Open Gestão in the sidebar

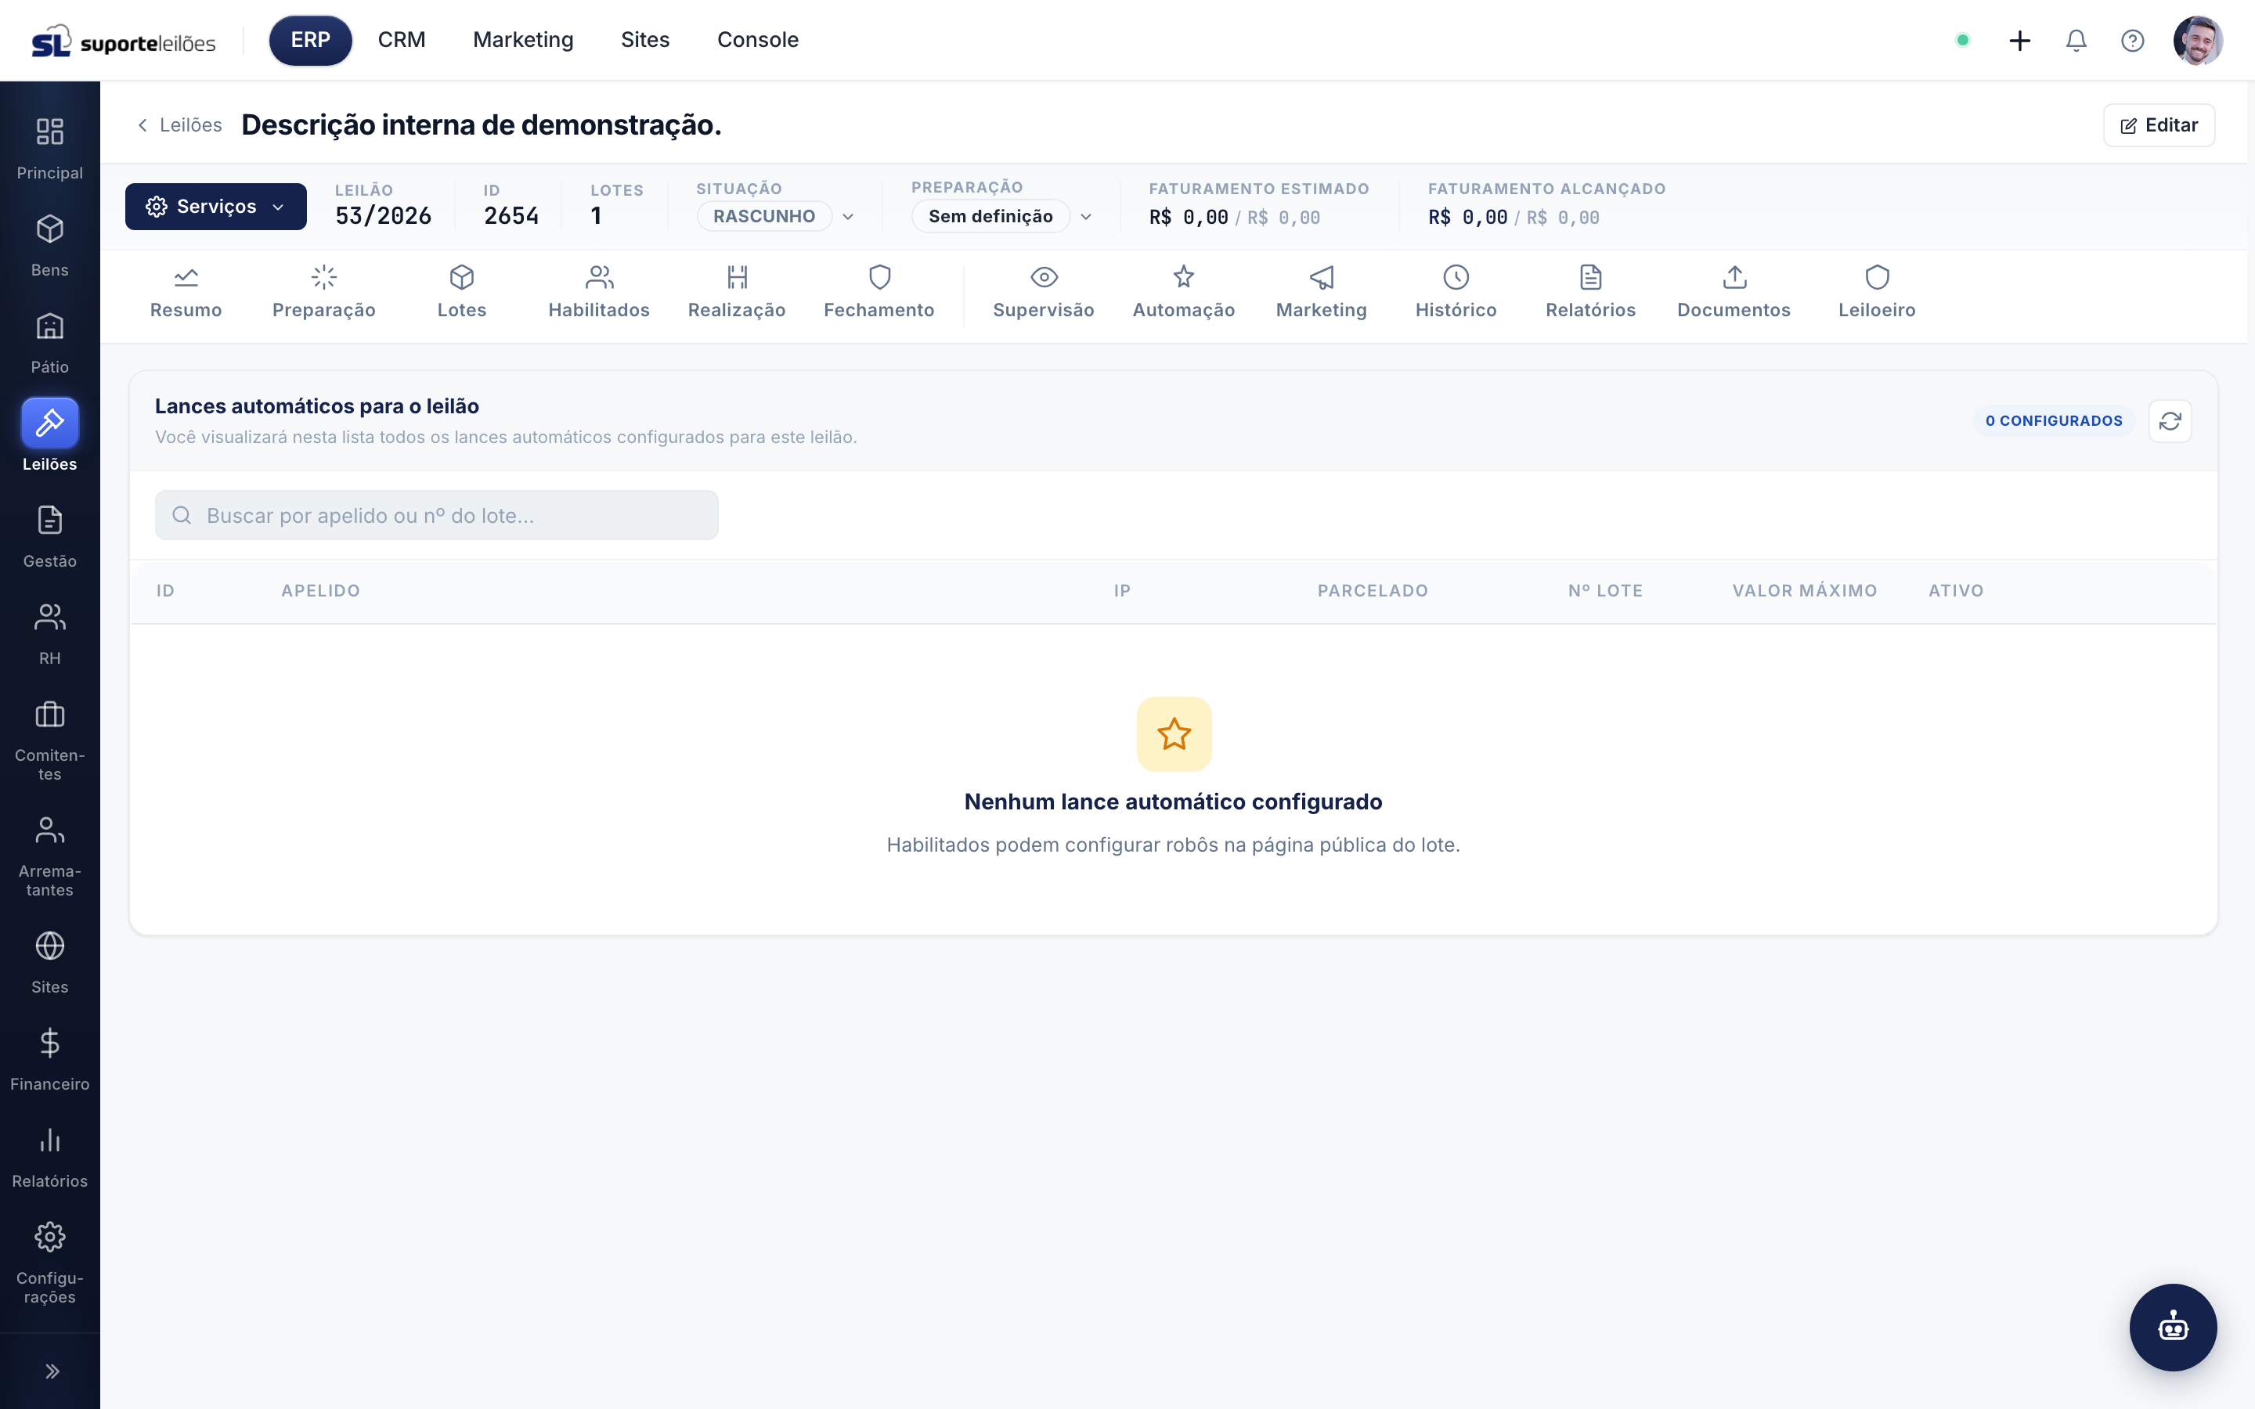click(49, 536)
